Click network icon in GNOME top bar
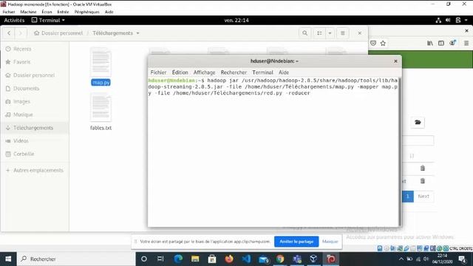Viewport: 473px width, 266px height. point(438,20)
